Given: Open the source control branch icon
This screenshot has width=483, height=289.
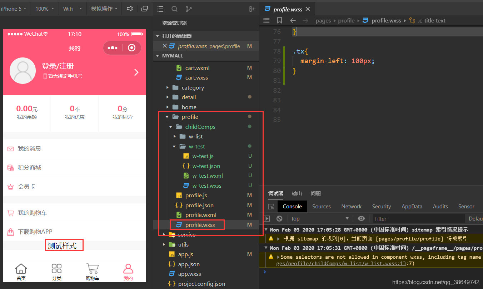Looking at the screenshot, I should (189, 9).
